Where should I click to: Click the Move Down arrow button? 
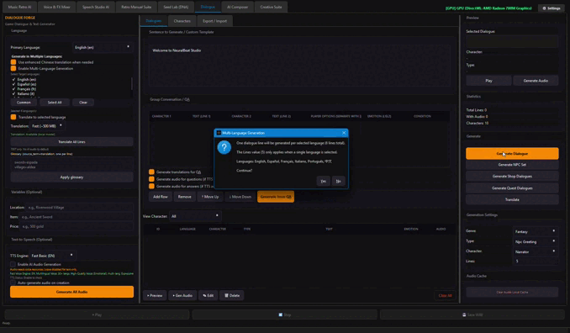[240, 197]
